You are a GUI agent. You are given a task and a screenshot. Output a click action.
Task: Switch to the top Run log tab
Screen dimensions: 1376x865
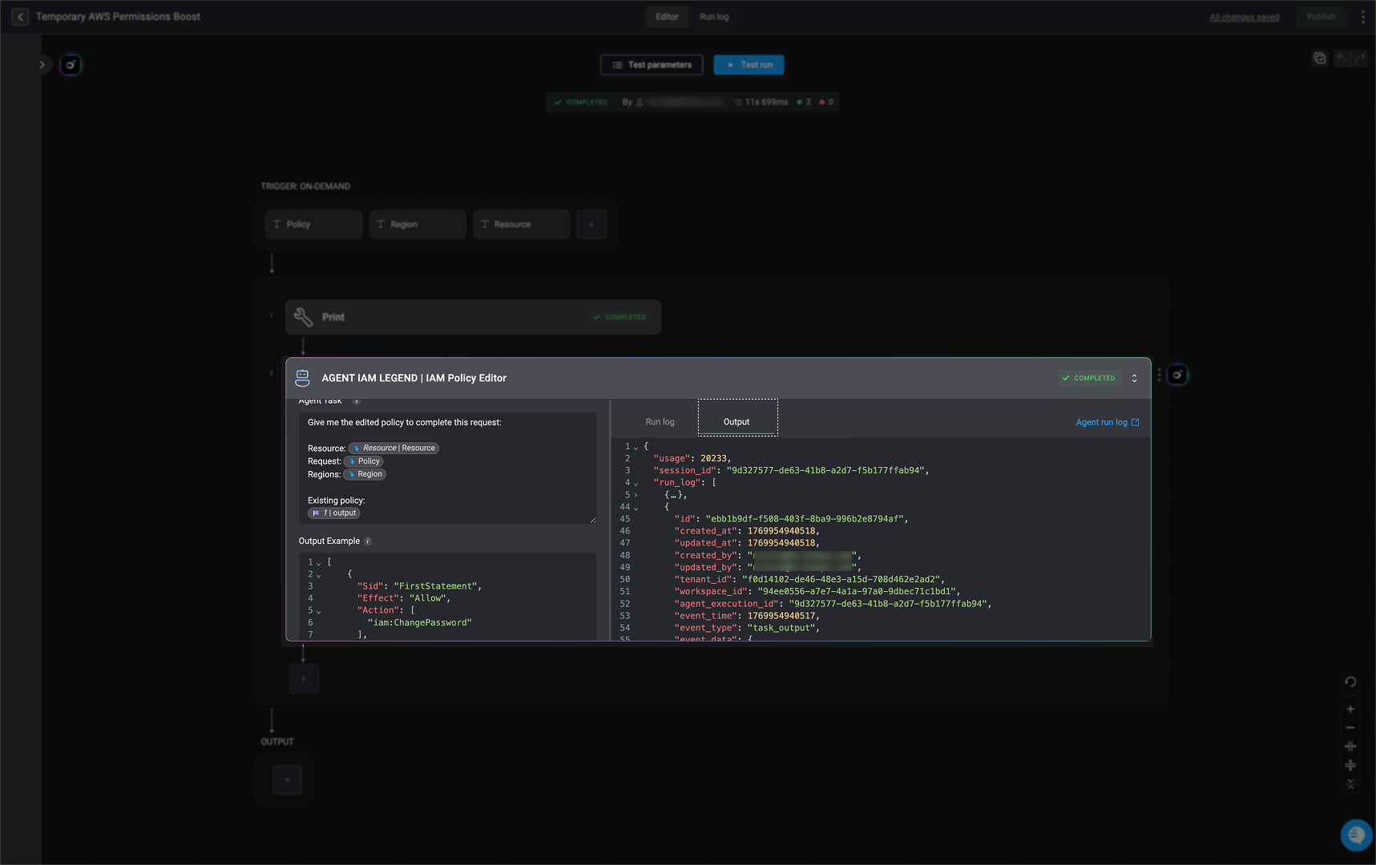coord(714,17)
